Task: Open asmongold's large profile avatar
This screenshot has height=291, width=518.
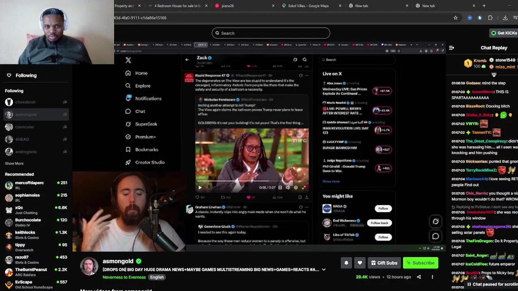Action: click(x=89, y=266)
